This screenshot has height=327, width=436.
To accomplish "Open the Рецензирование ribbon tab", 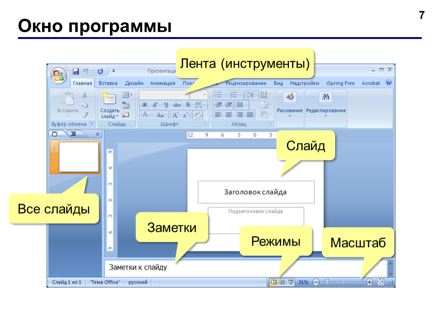I will coord(246,83).
